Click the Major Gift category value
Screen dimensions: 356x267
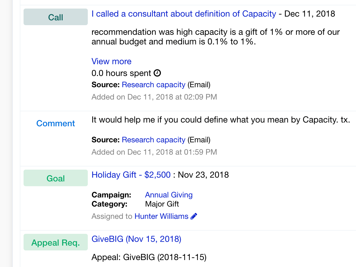[162, 204]
